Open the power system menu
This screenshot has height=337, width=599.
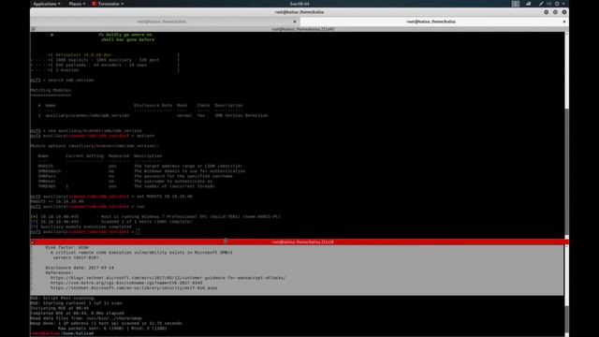[557, 4]
